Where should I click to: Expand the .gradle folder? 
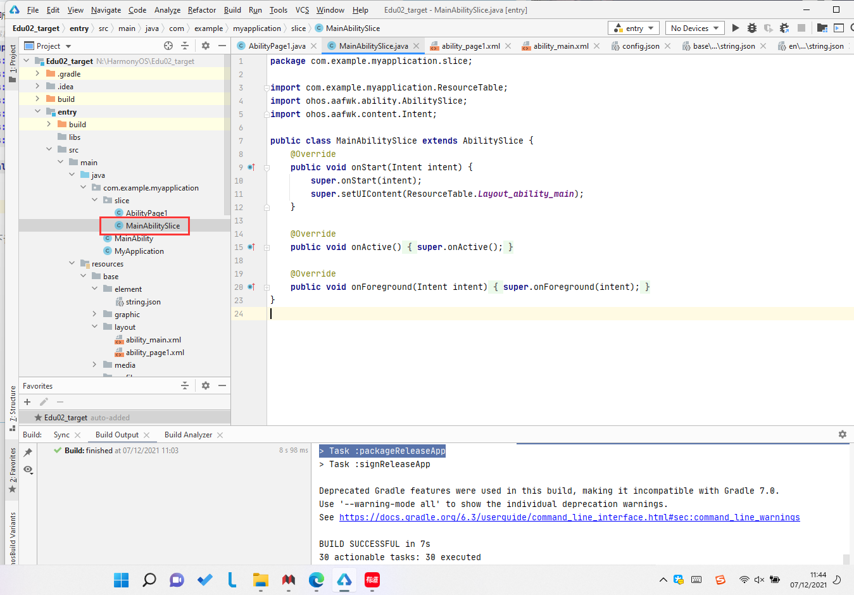tap(37, 74)
